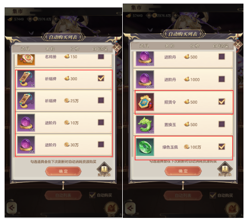The height and width of the screenshot is (223, 246).
Task: Uncheck auto-buy for 绿色玉佩 priced 100万
Action: [x=222, y=146]
